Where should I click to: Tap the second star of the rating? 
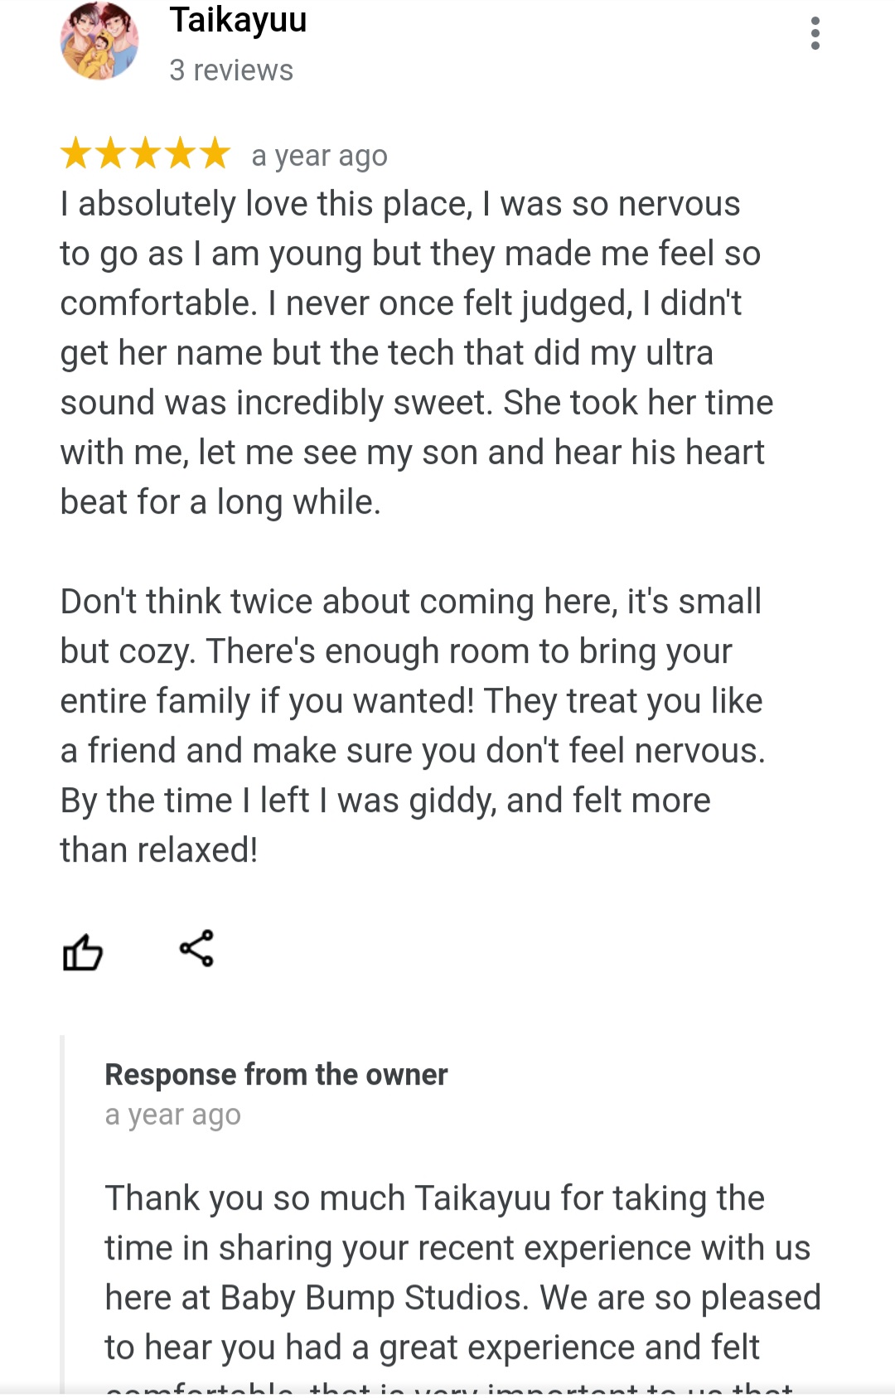(111, 153)
